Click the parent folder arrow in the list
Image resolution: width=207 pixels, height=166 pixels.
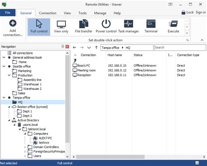coord(75,61)
